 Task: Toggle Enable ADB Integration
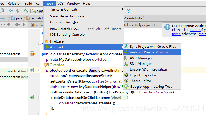pos(152,69)
